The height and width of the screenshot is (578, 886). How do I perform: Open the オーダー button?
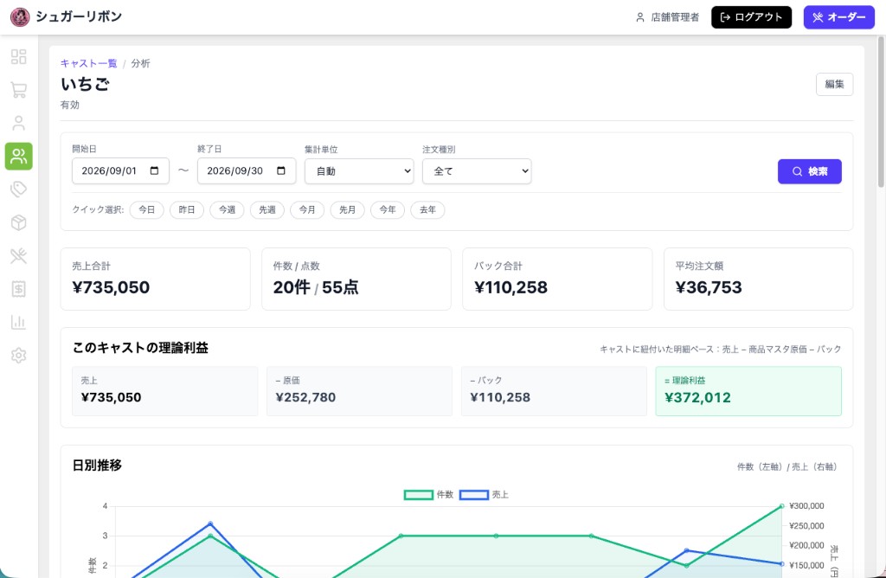coord(839,17)
